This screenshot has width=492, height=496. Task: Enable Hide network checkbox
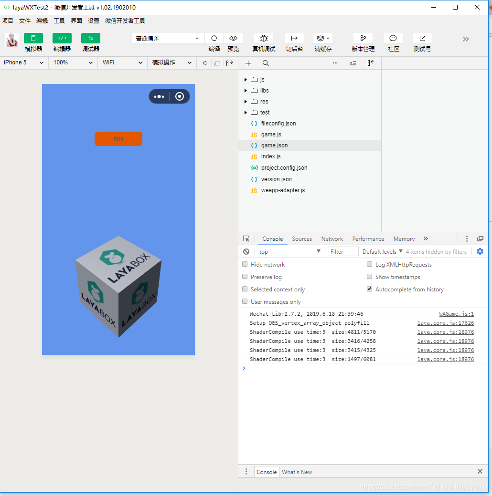coord(245,264)
